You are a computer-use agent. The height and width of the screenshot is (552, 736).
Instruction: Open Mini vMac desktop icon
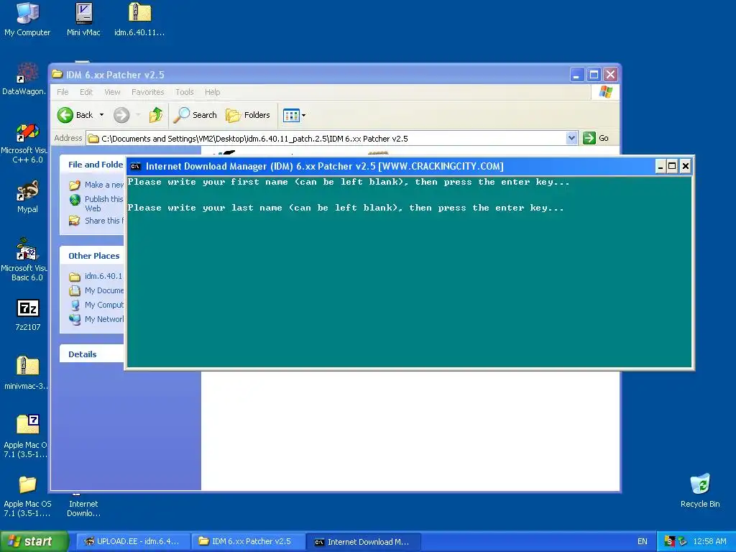pyautogui.click(x=83, y=19)
